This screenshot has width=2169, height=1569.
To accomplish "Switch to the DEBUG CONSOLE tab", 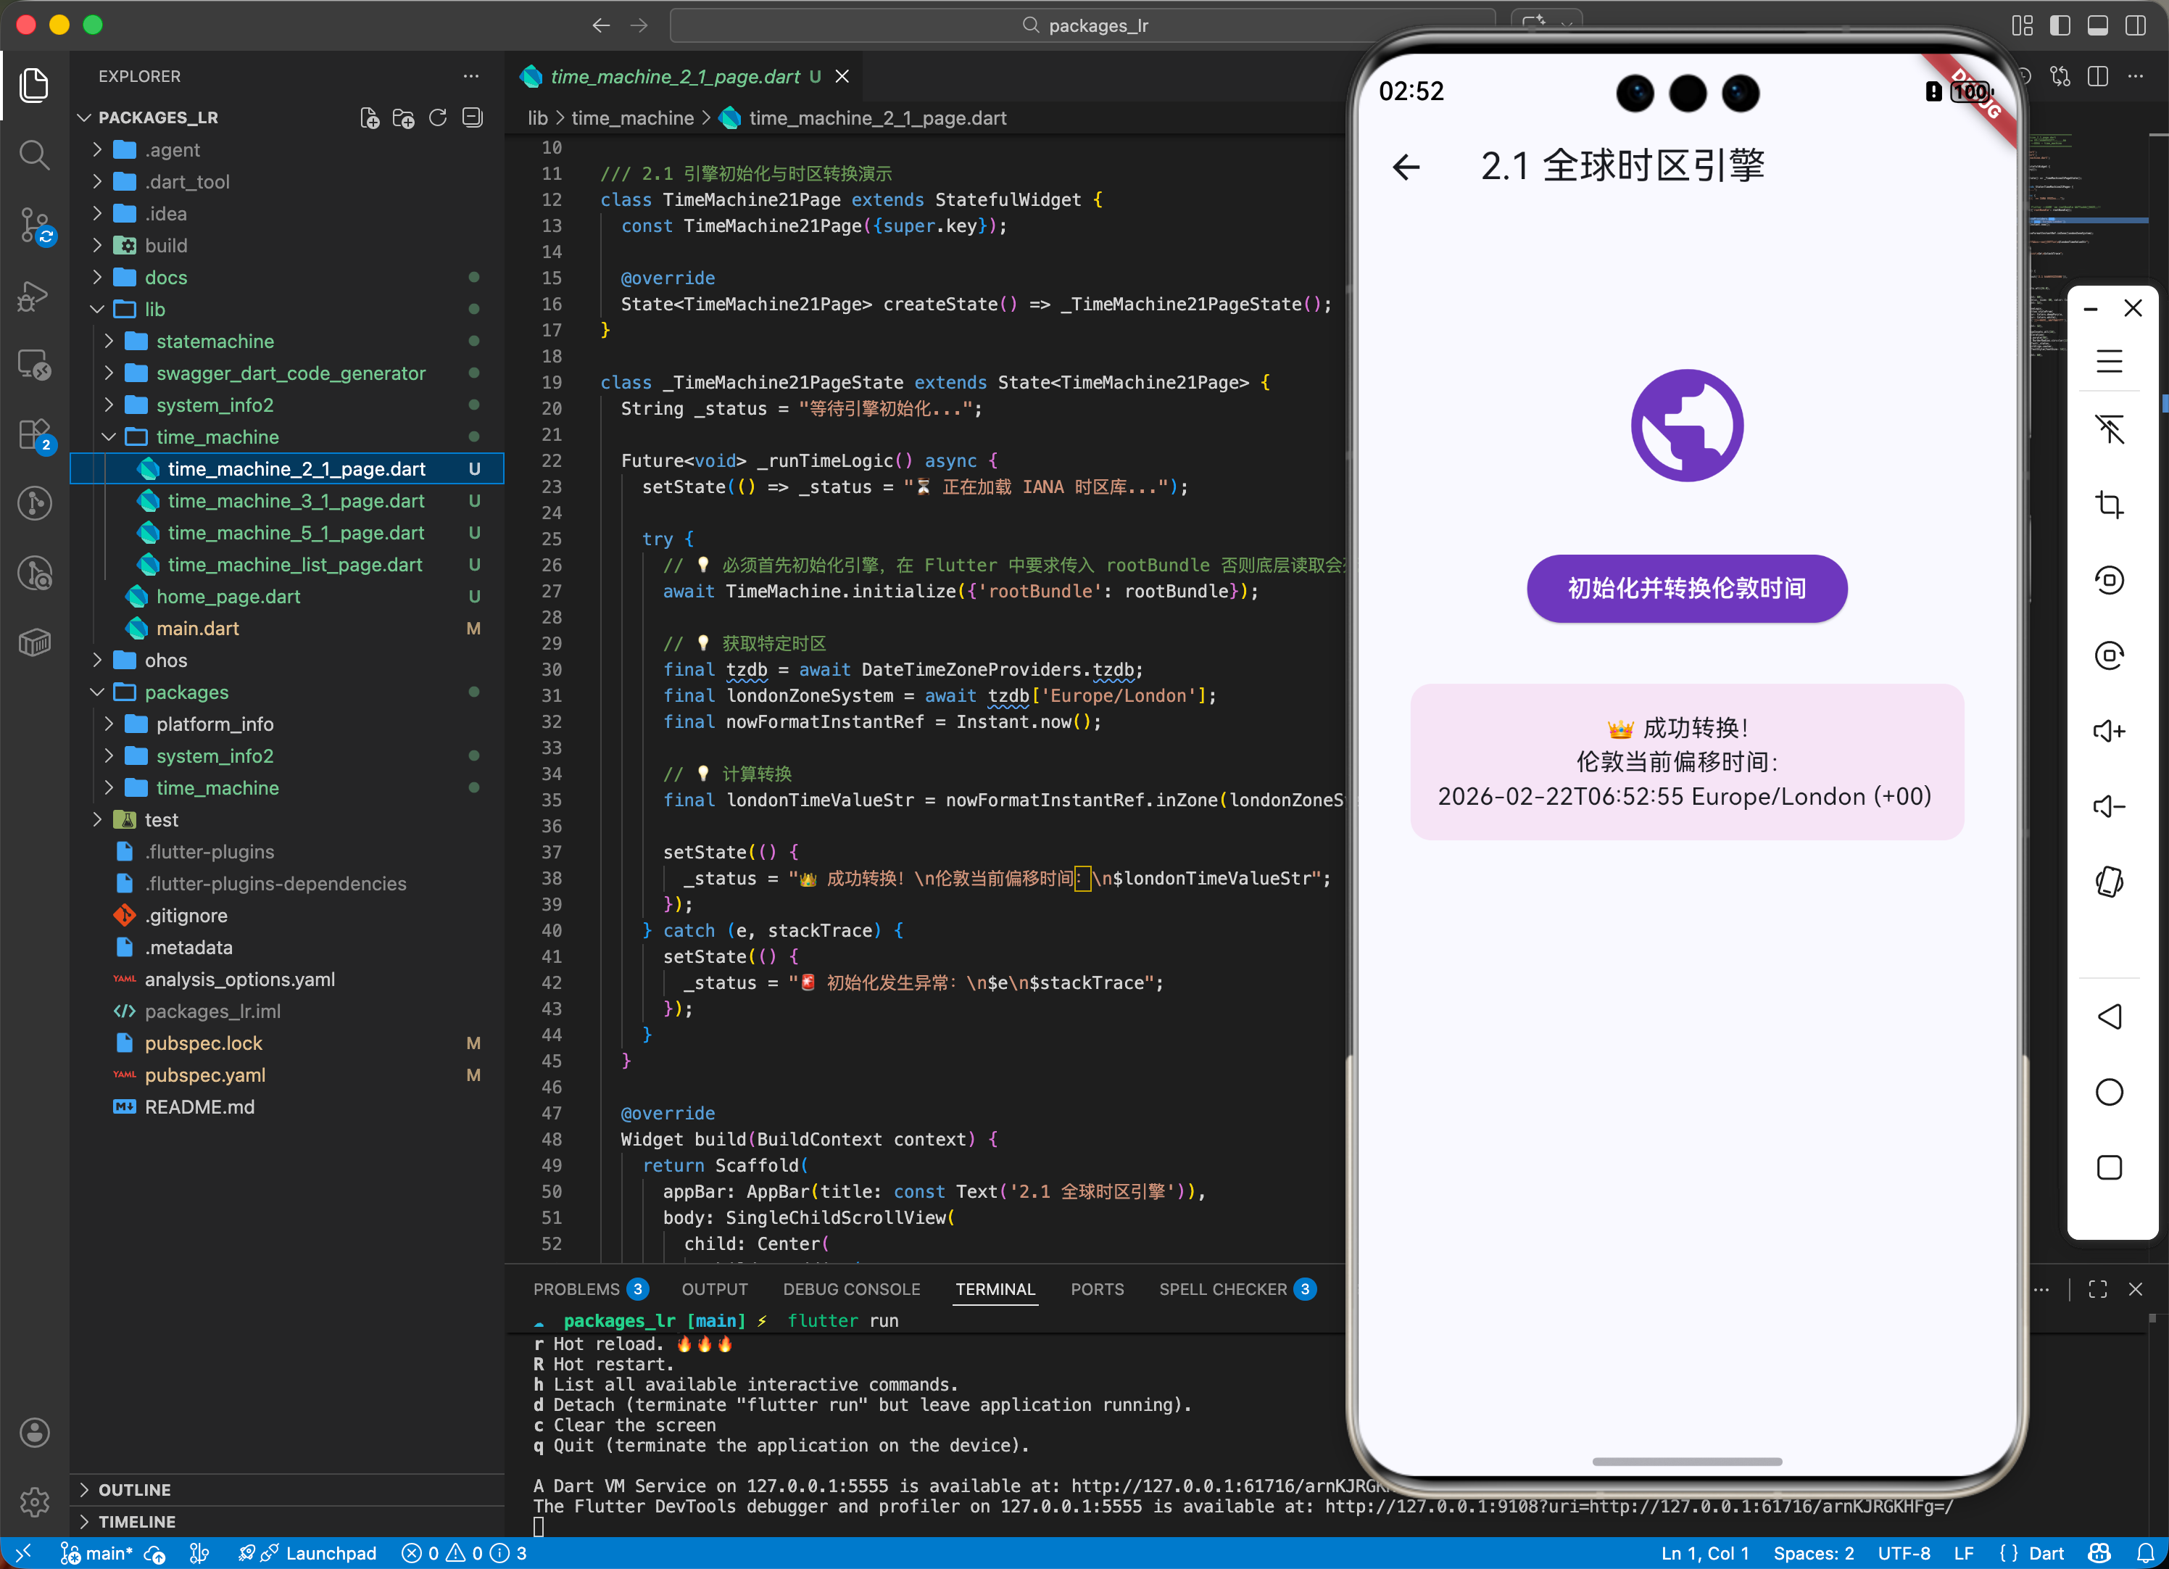I will (x=851, y=1290).
